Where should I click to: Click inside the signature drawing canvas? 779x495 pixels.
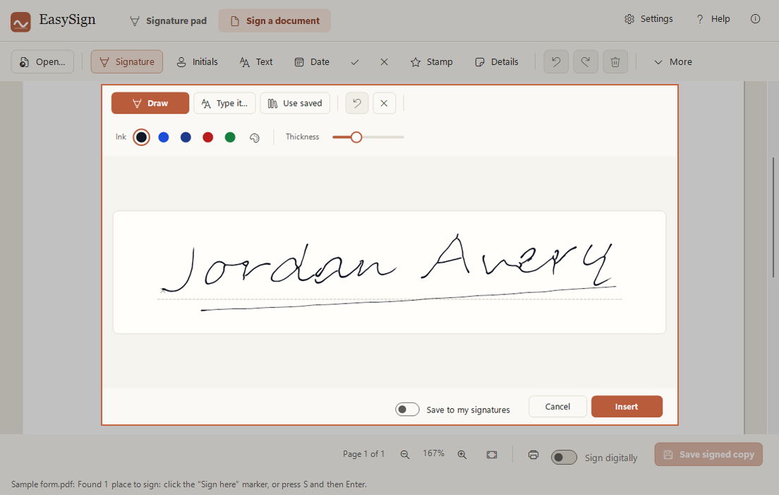389,272
